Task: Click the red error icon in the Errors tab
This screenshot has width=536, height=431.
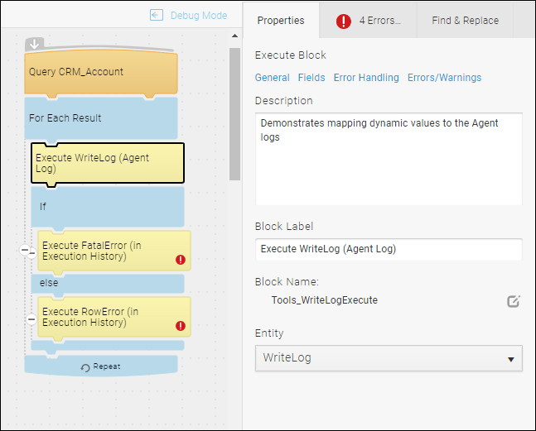Action: [343, 22]
